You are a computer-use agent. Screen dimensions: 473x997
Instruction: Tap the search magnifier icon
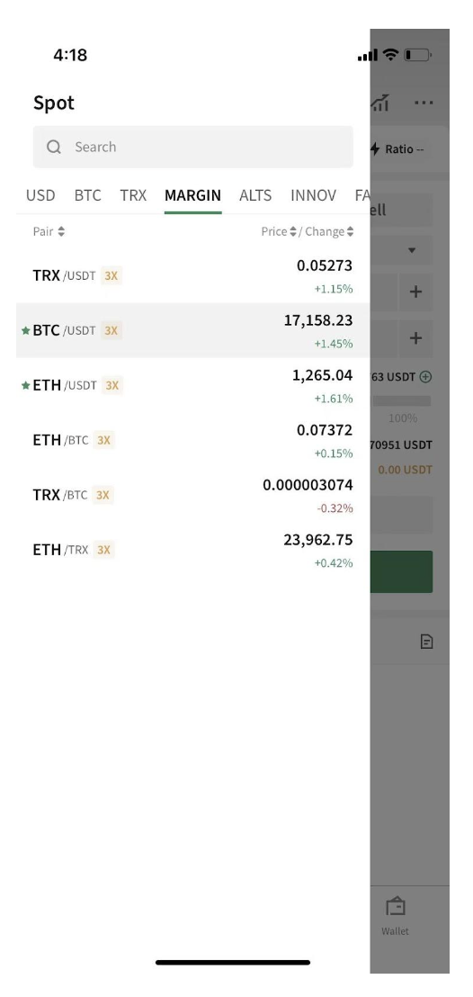tap(54, 147)
